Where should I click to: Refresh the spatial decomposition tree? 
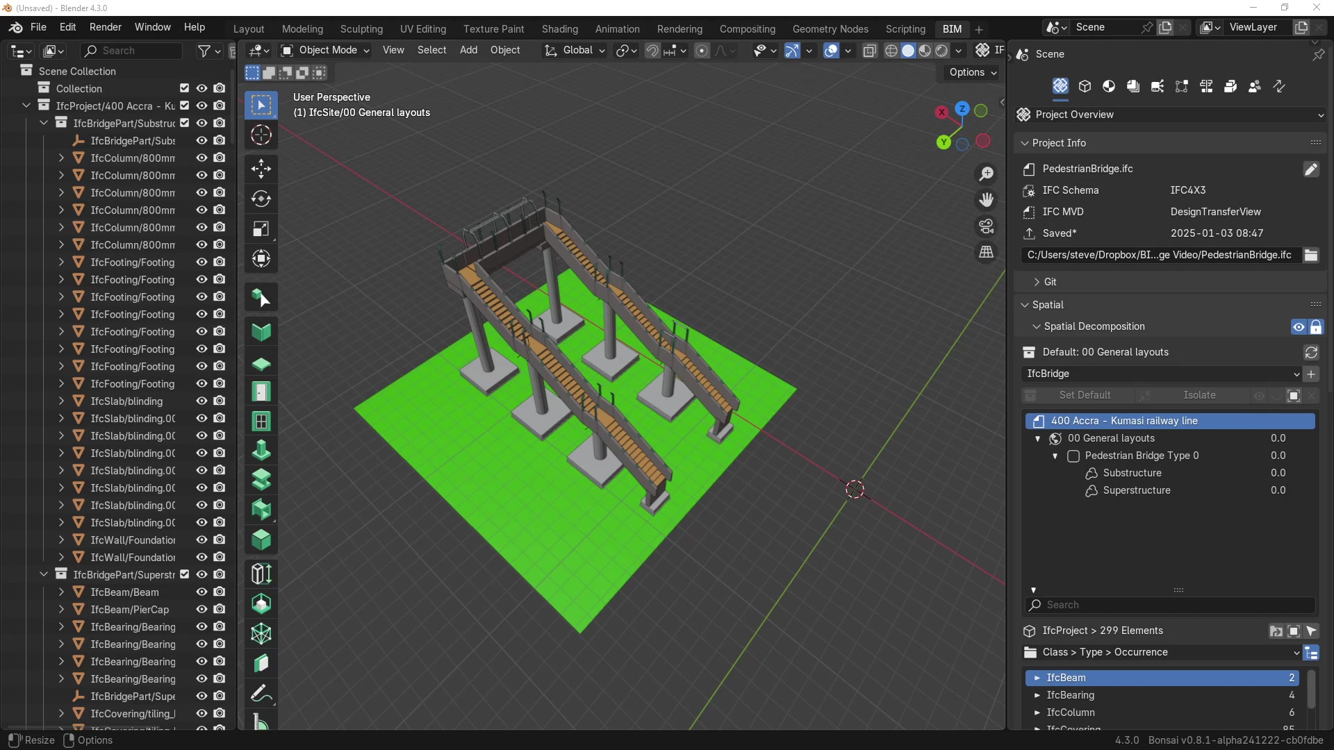click(1311, 352)
